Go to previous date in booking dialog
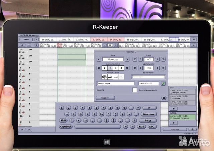This screenshot has height=151, width=214. [99, 59]
